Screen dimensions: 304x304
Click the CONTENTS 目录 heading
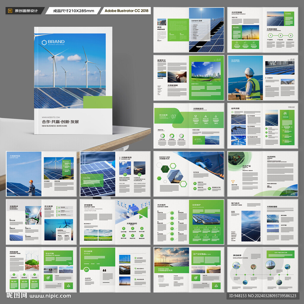click(197, 21)
